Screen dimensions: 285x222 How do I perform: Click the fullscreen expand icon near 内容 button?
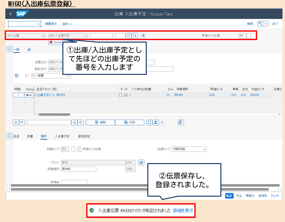(x=150, y=122)
